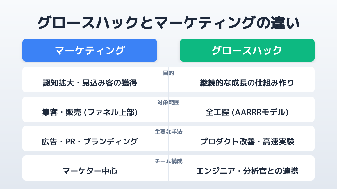Click the マーケター中心 cell
The height and width of the screenshot is (189, 337).
pyautogui.click(x=90, y=171)
